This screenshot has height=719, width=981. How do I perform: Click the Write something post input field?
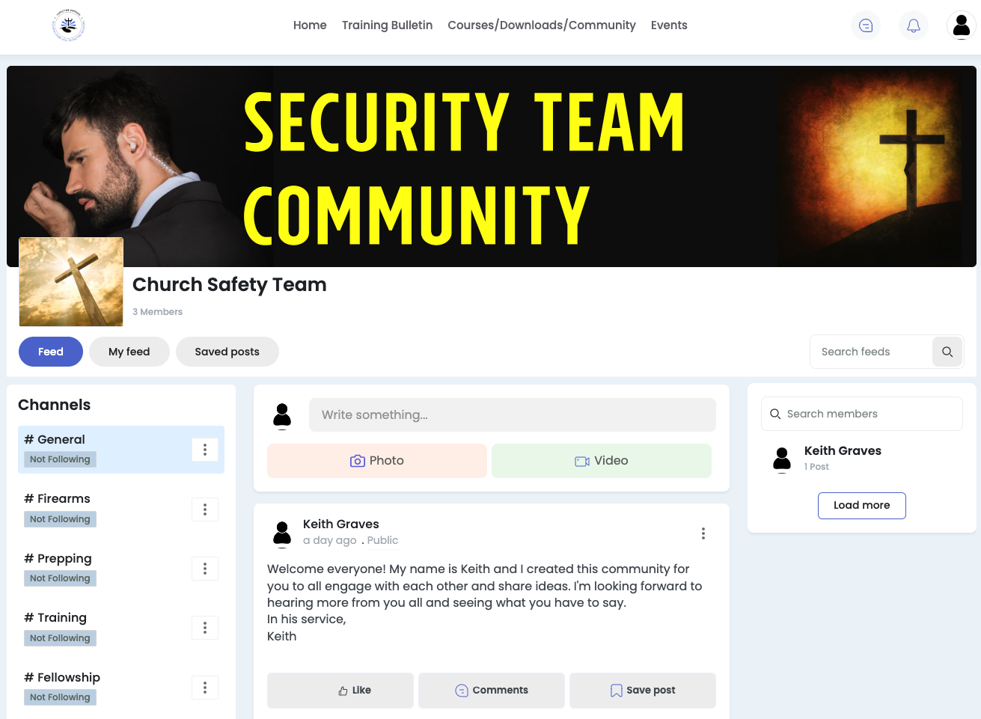pyautogui.click(x=513, y=414)
